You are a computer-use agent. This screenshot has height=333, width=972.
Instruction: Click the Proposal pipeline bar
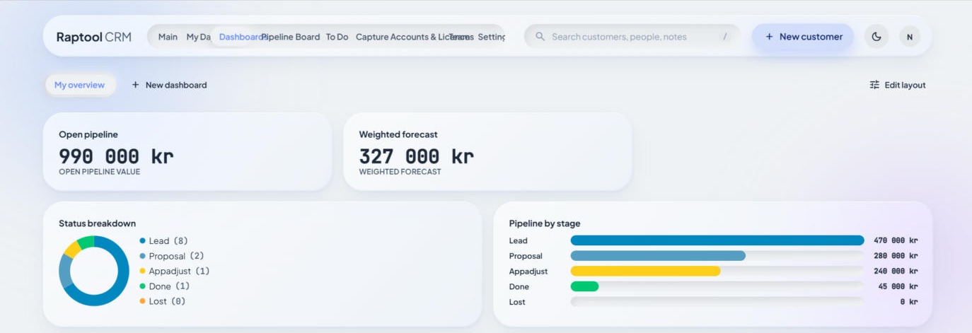tap(658, 256)
